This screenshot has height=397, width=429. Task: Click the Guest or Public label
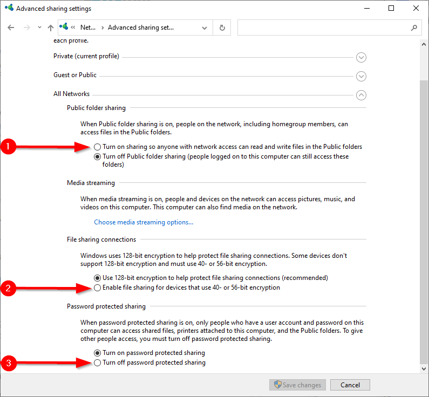point(75,75)
